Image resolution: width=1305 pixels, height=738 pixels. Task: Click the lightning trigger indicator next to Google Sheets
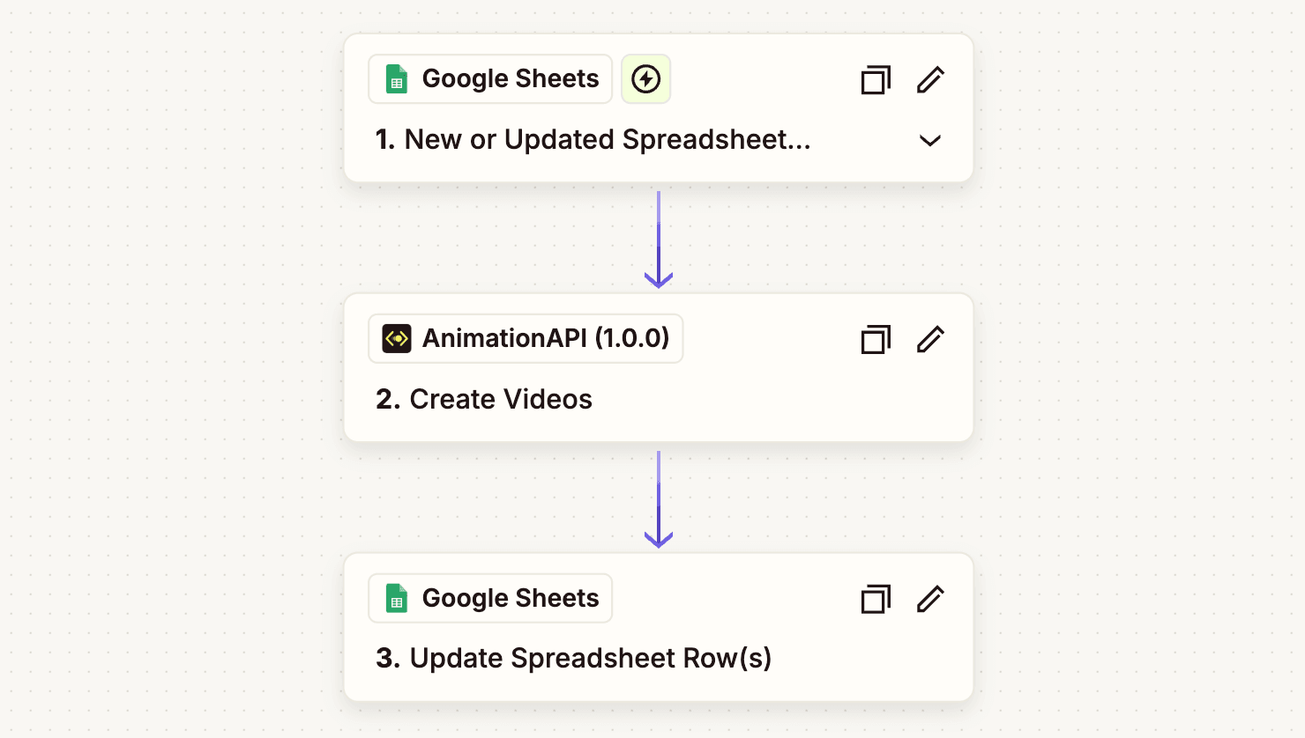pos(645,78)
